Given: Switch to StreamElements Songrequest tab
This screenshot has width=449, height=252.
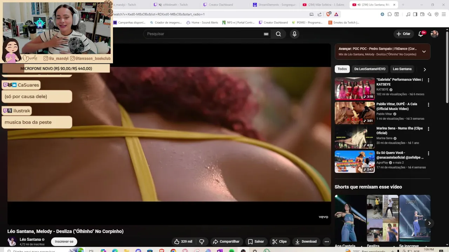Looking at the screenshot, I should 275,5.
